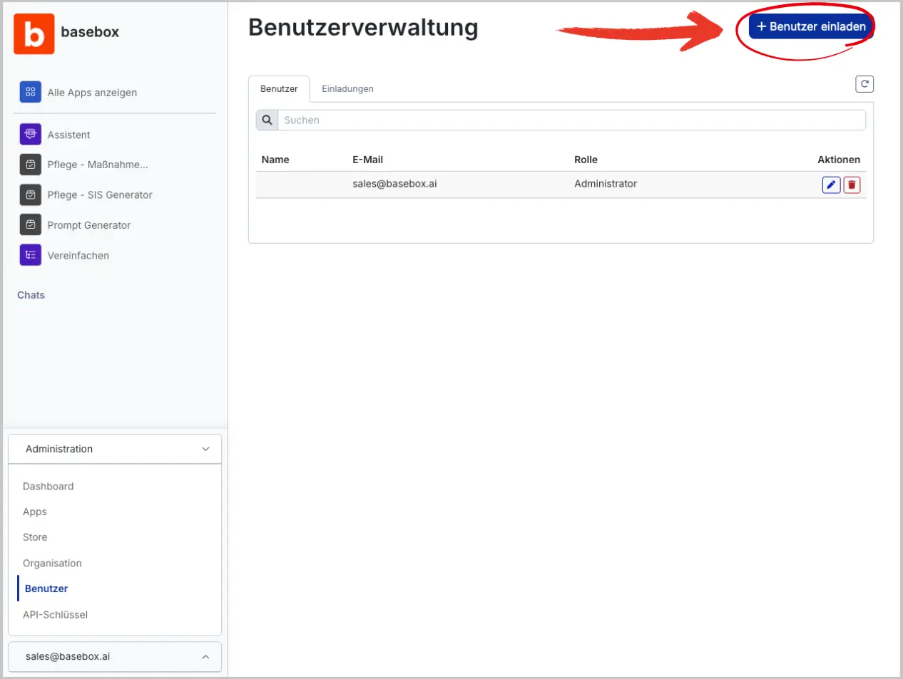Navigate to Dashboard in Administration
The image size is (903, 679).
(x=48, y=486)
